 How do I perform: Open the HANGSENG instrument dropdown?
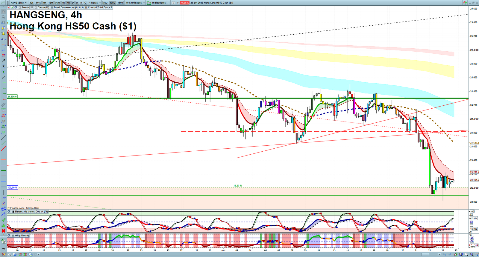18,3
